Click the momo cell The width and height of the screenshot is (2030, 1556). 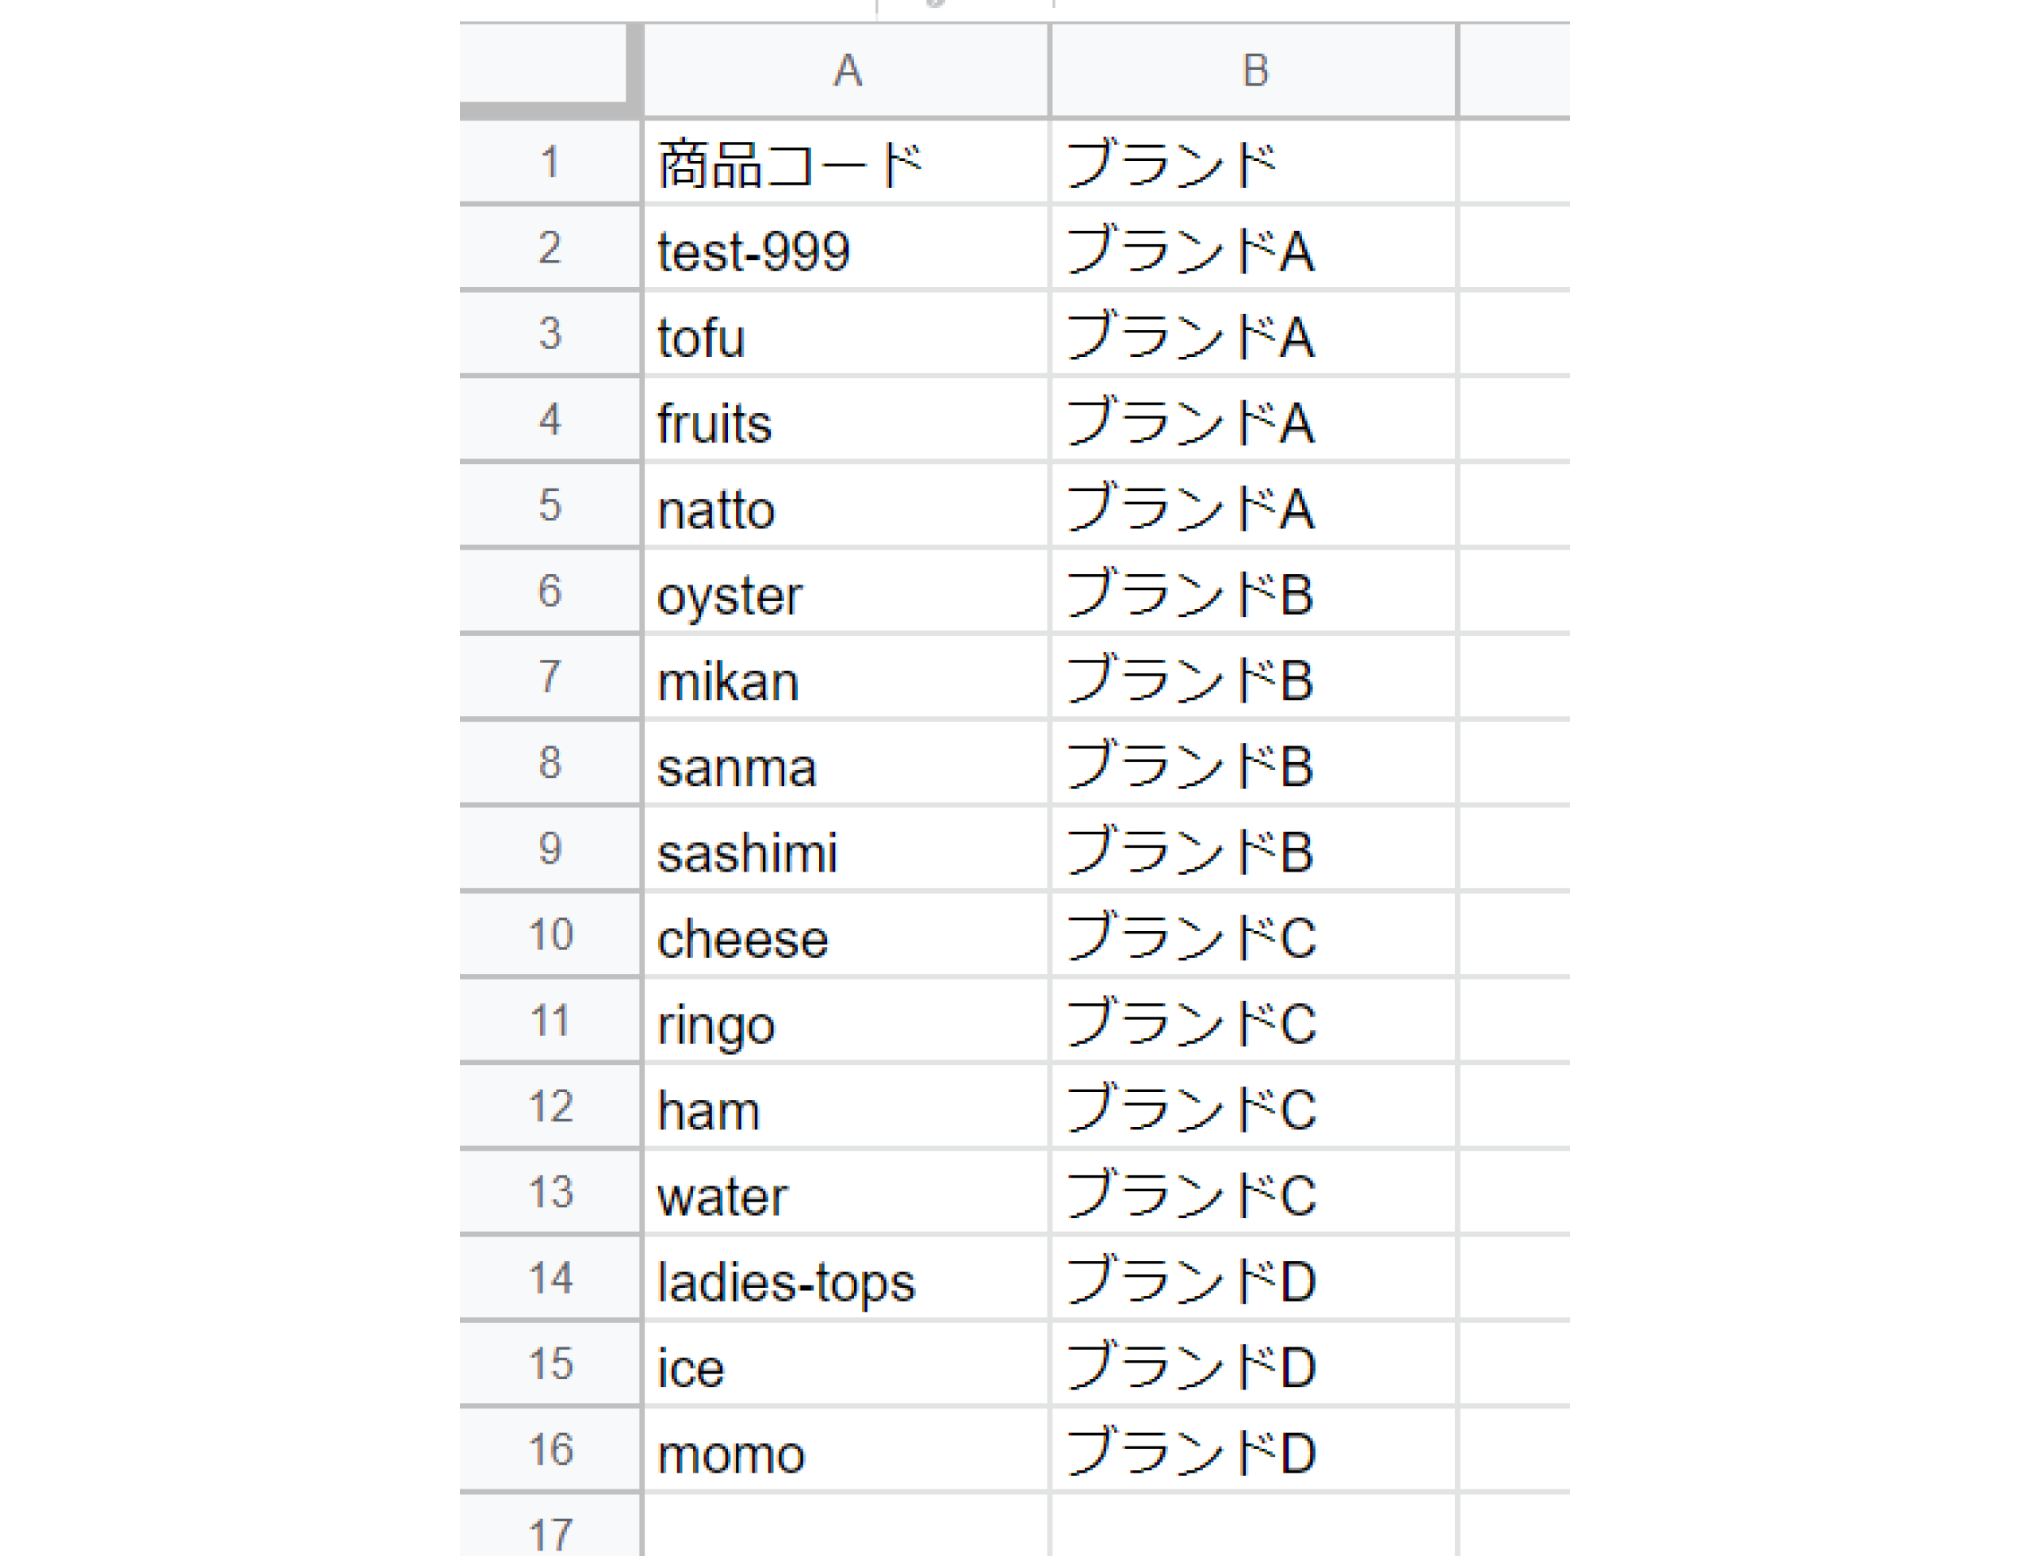pyautogui.click(x=845, y=1452)
